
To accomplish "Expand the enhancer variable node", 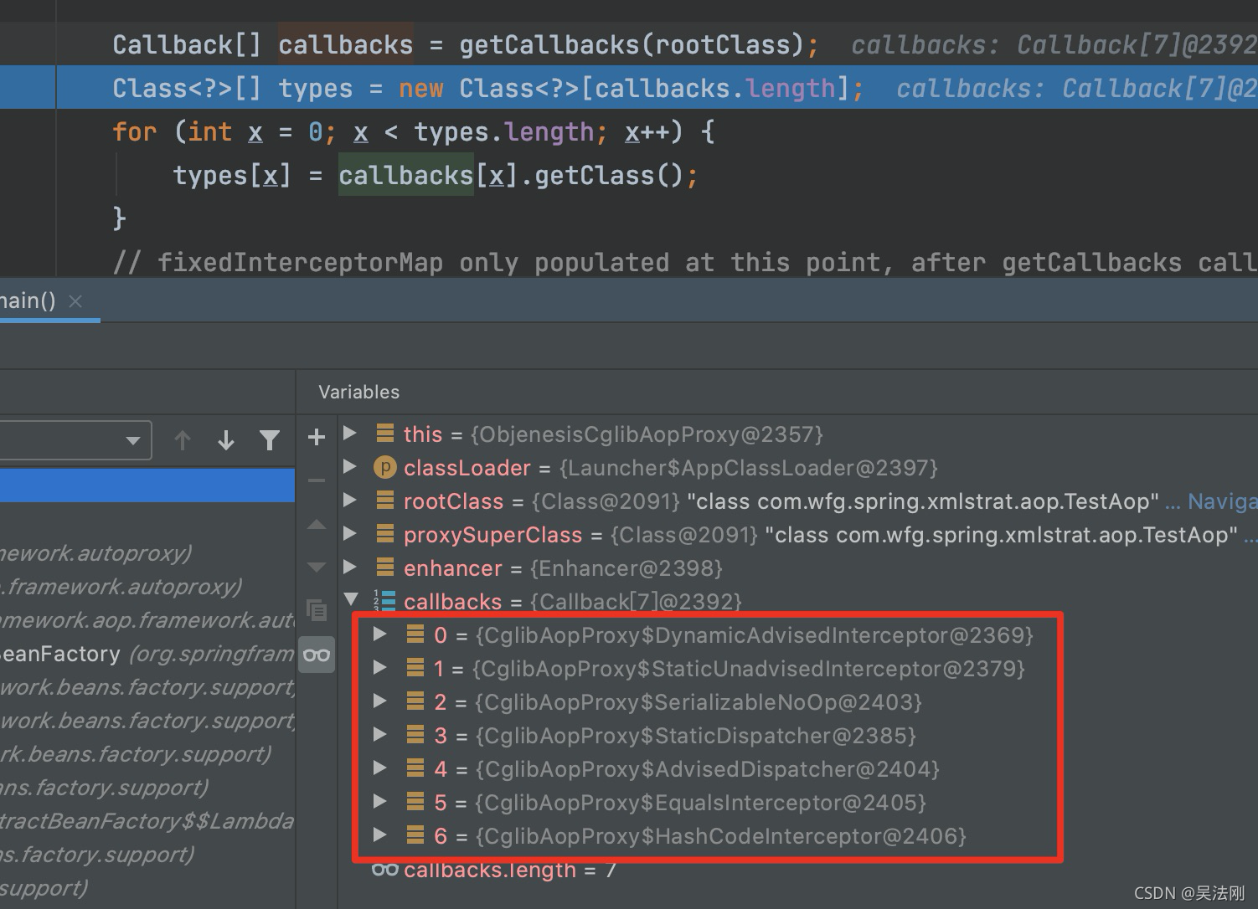I will coord(351,567).
